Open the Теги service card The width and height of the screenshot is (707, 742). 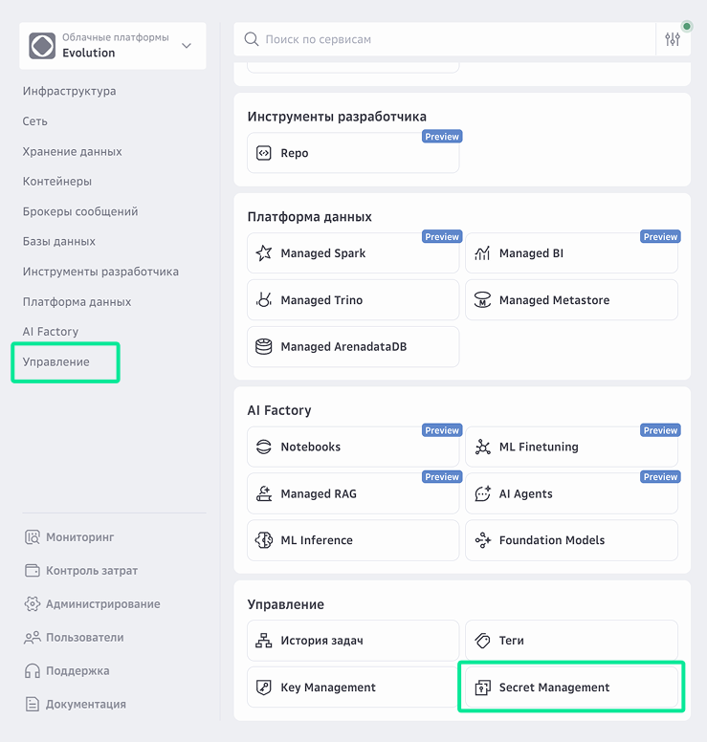[571, 641]
